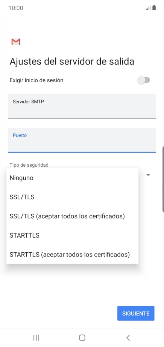Choose STARTTLS (aceptar todos los certificados)

point(72,255)
